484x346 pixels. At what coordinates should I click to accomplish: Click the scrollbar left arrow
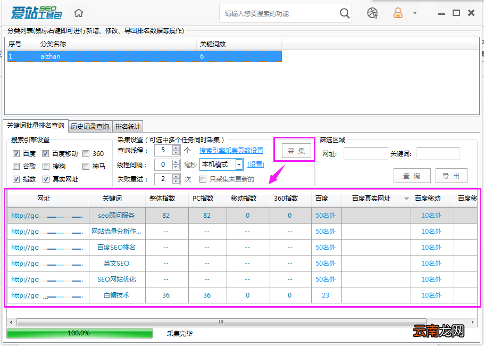[11, 322]
